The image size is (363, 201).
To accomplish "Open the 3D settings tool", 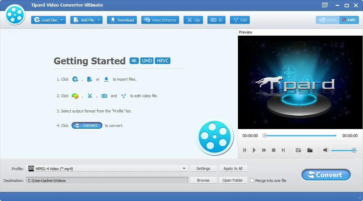I will [216, 20].
